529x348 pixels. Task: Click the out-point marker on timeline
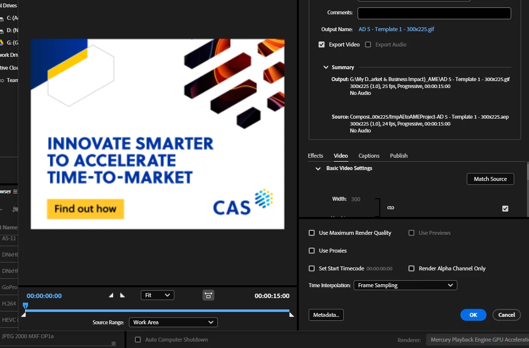click(291, 315)
